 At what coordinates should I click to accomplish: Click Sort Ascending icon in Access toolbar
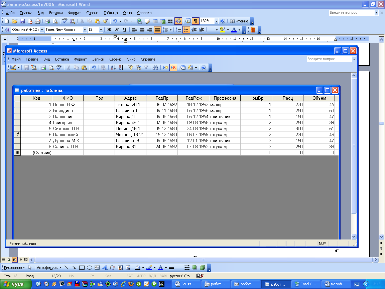pyautogui.click(x=113, y=68)
